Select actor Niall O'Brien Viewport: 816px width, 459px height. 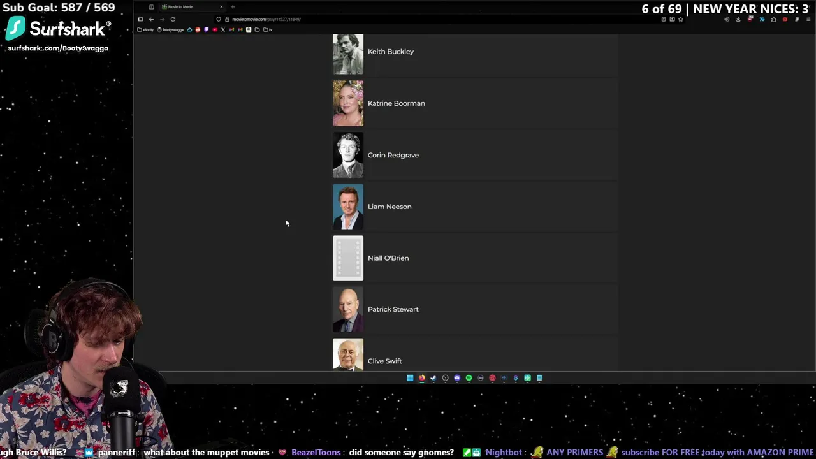point(475,258)
